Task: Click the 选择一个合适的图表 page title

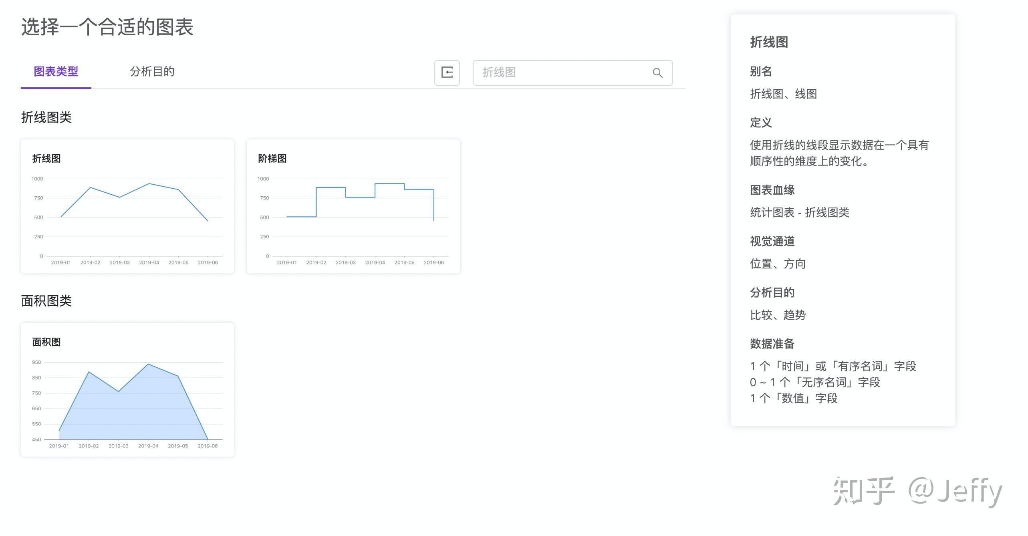Action: 107,27
